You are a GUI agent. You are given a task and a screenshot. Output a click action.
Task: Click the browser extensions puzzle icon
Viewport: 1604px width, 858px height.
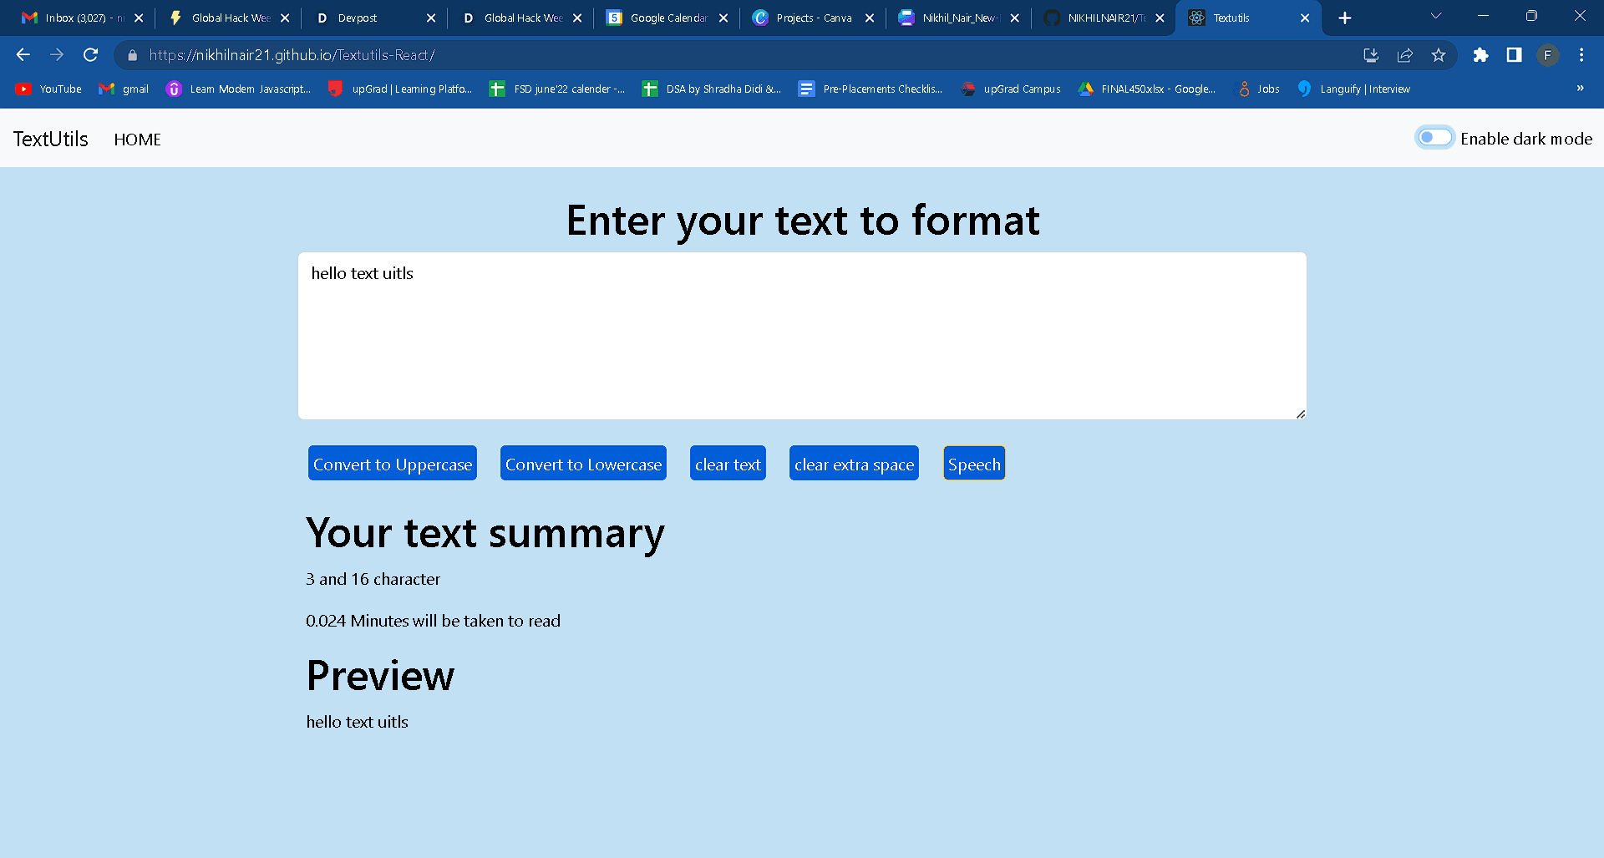coord(1480,55)
